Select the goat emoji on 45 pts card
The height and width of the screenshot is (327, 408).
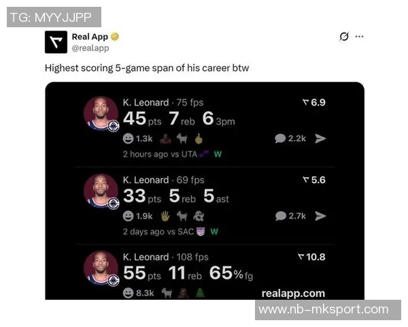pyautogui.click(x=182, y=138)
